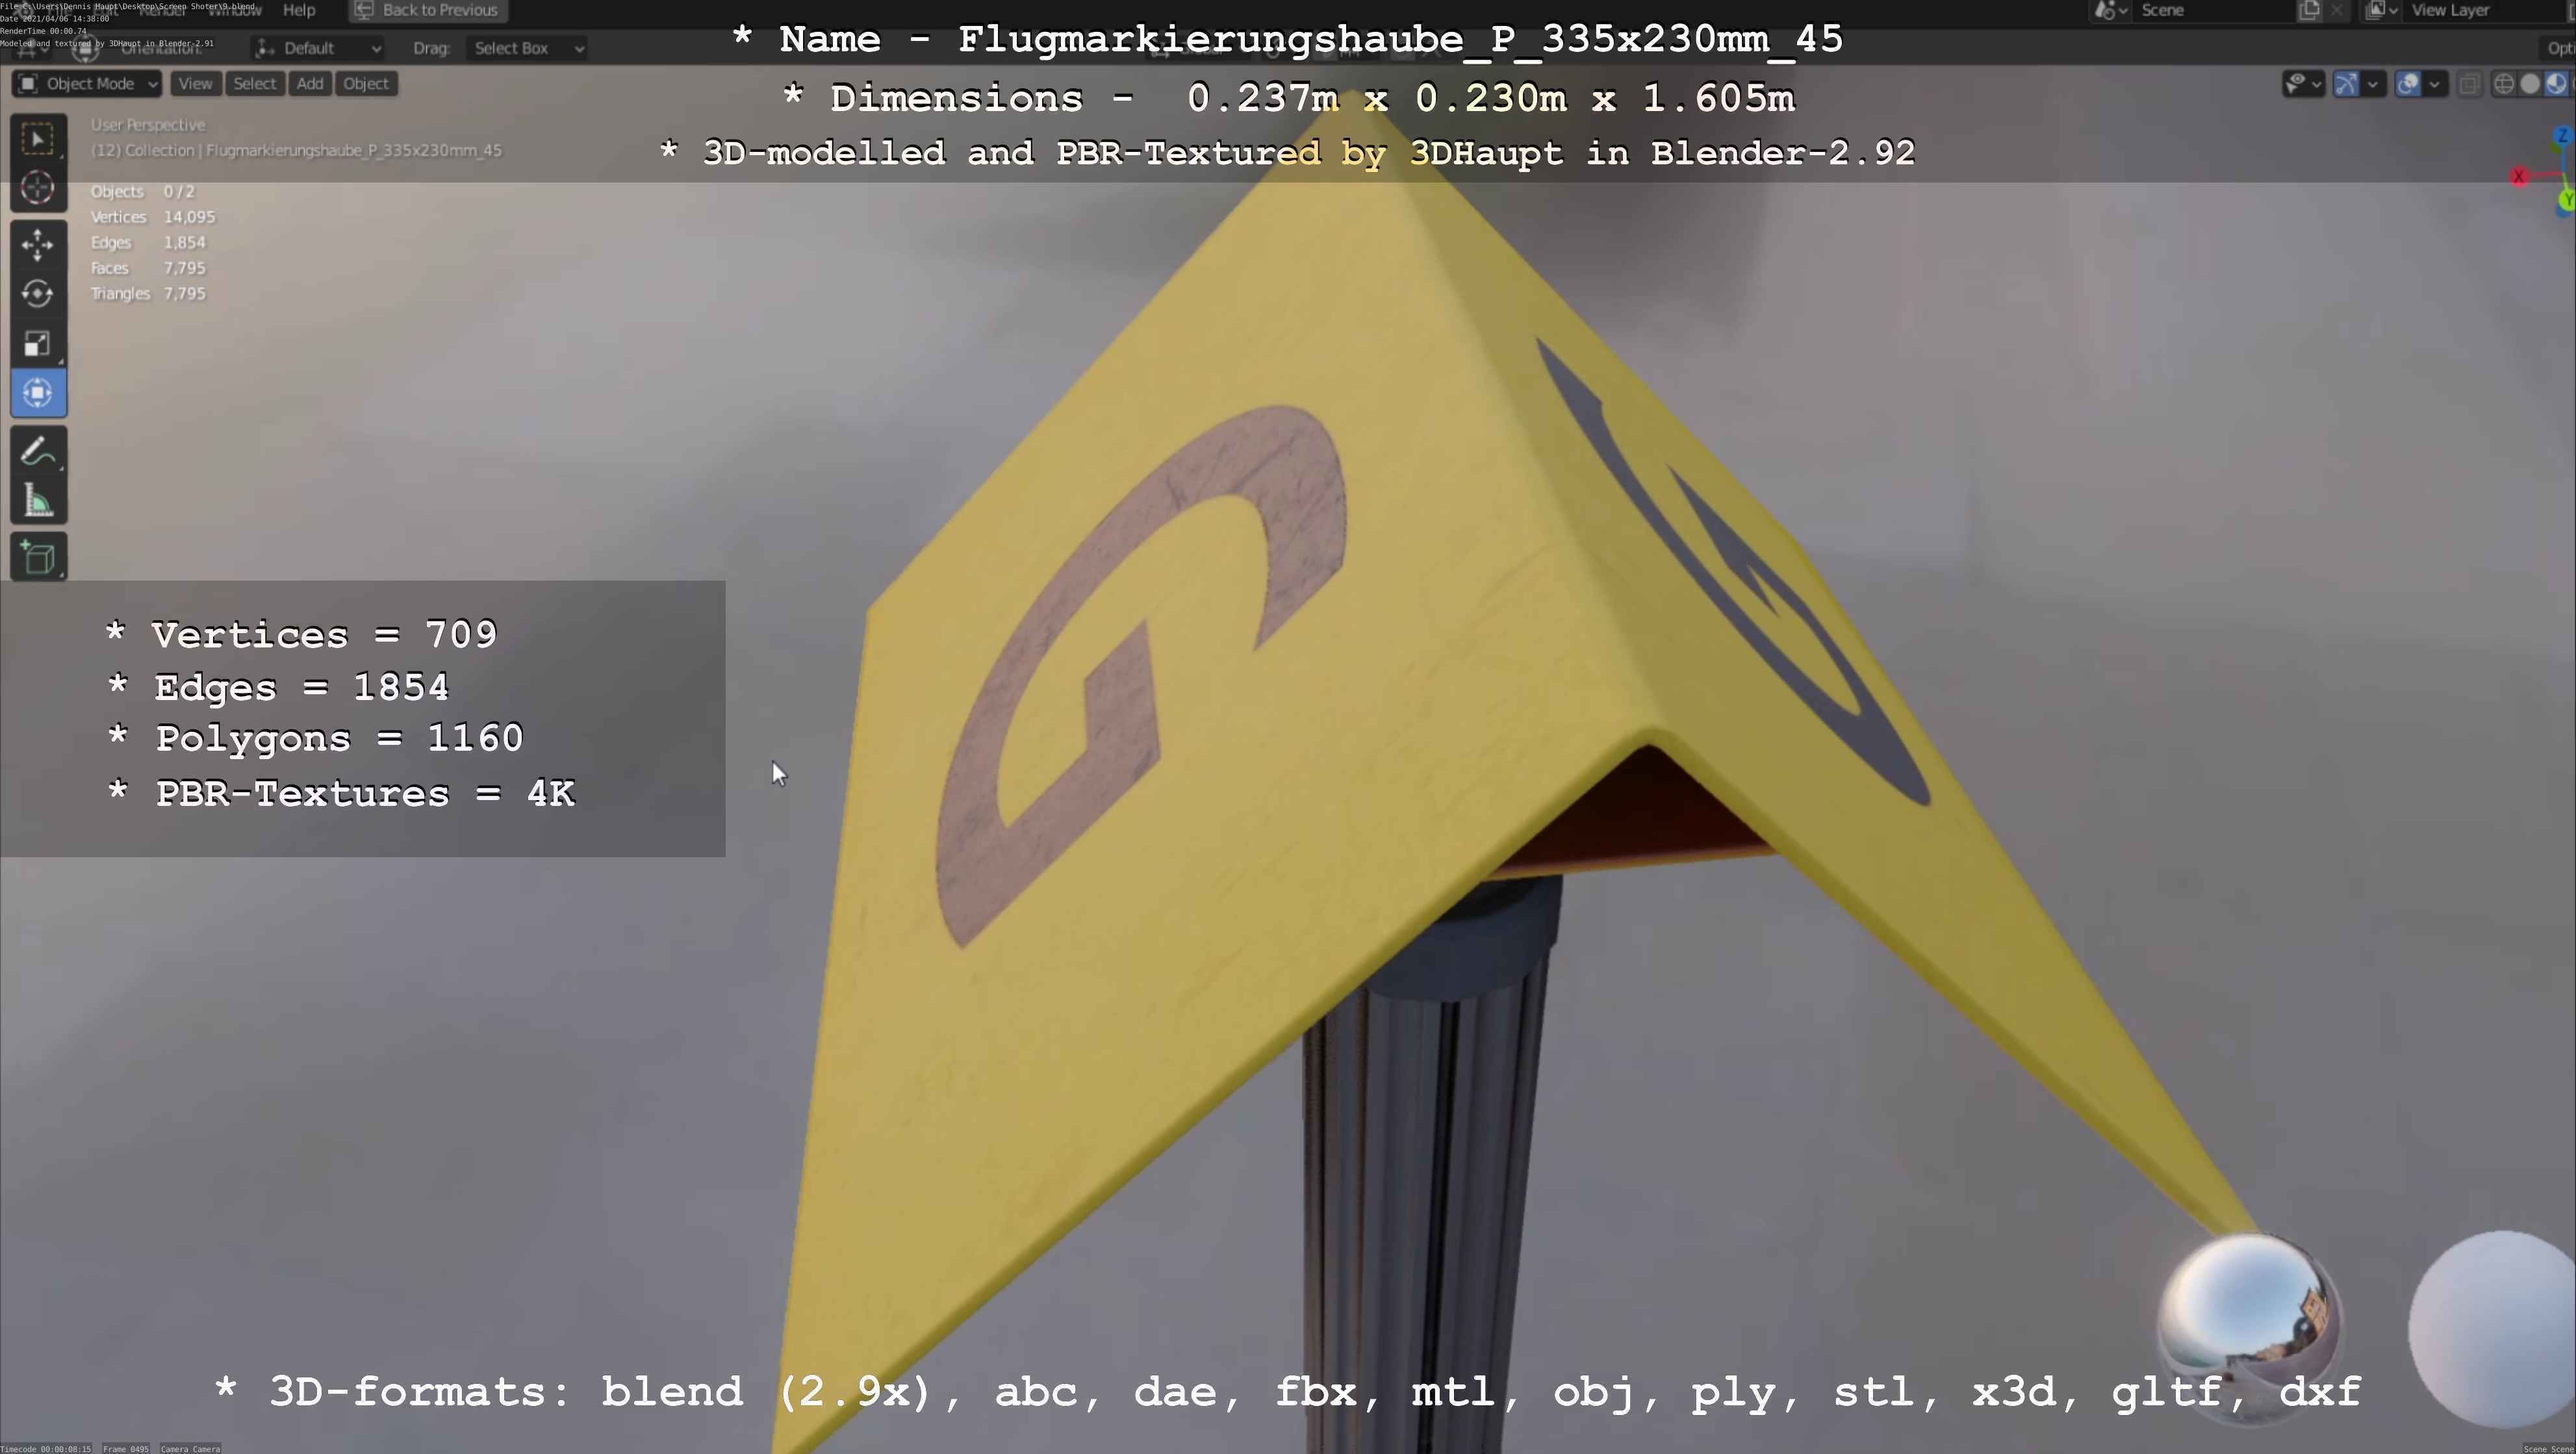Select the Select Box tool
Screen dimensions: 2576x1454
[x=38, y=138]
